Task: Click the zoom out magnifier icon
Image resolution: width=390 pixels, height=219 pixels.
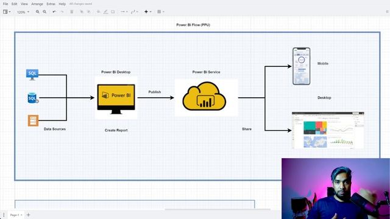Action: pos(44,12)
